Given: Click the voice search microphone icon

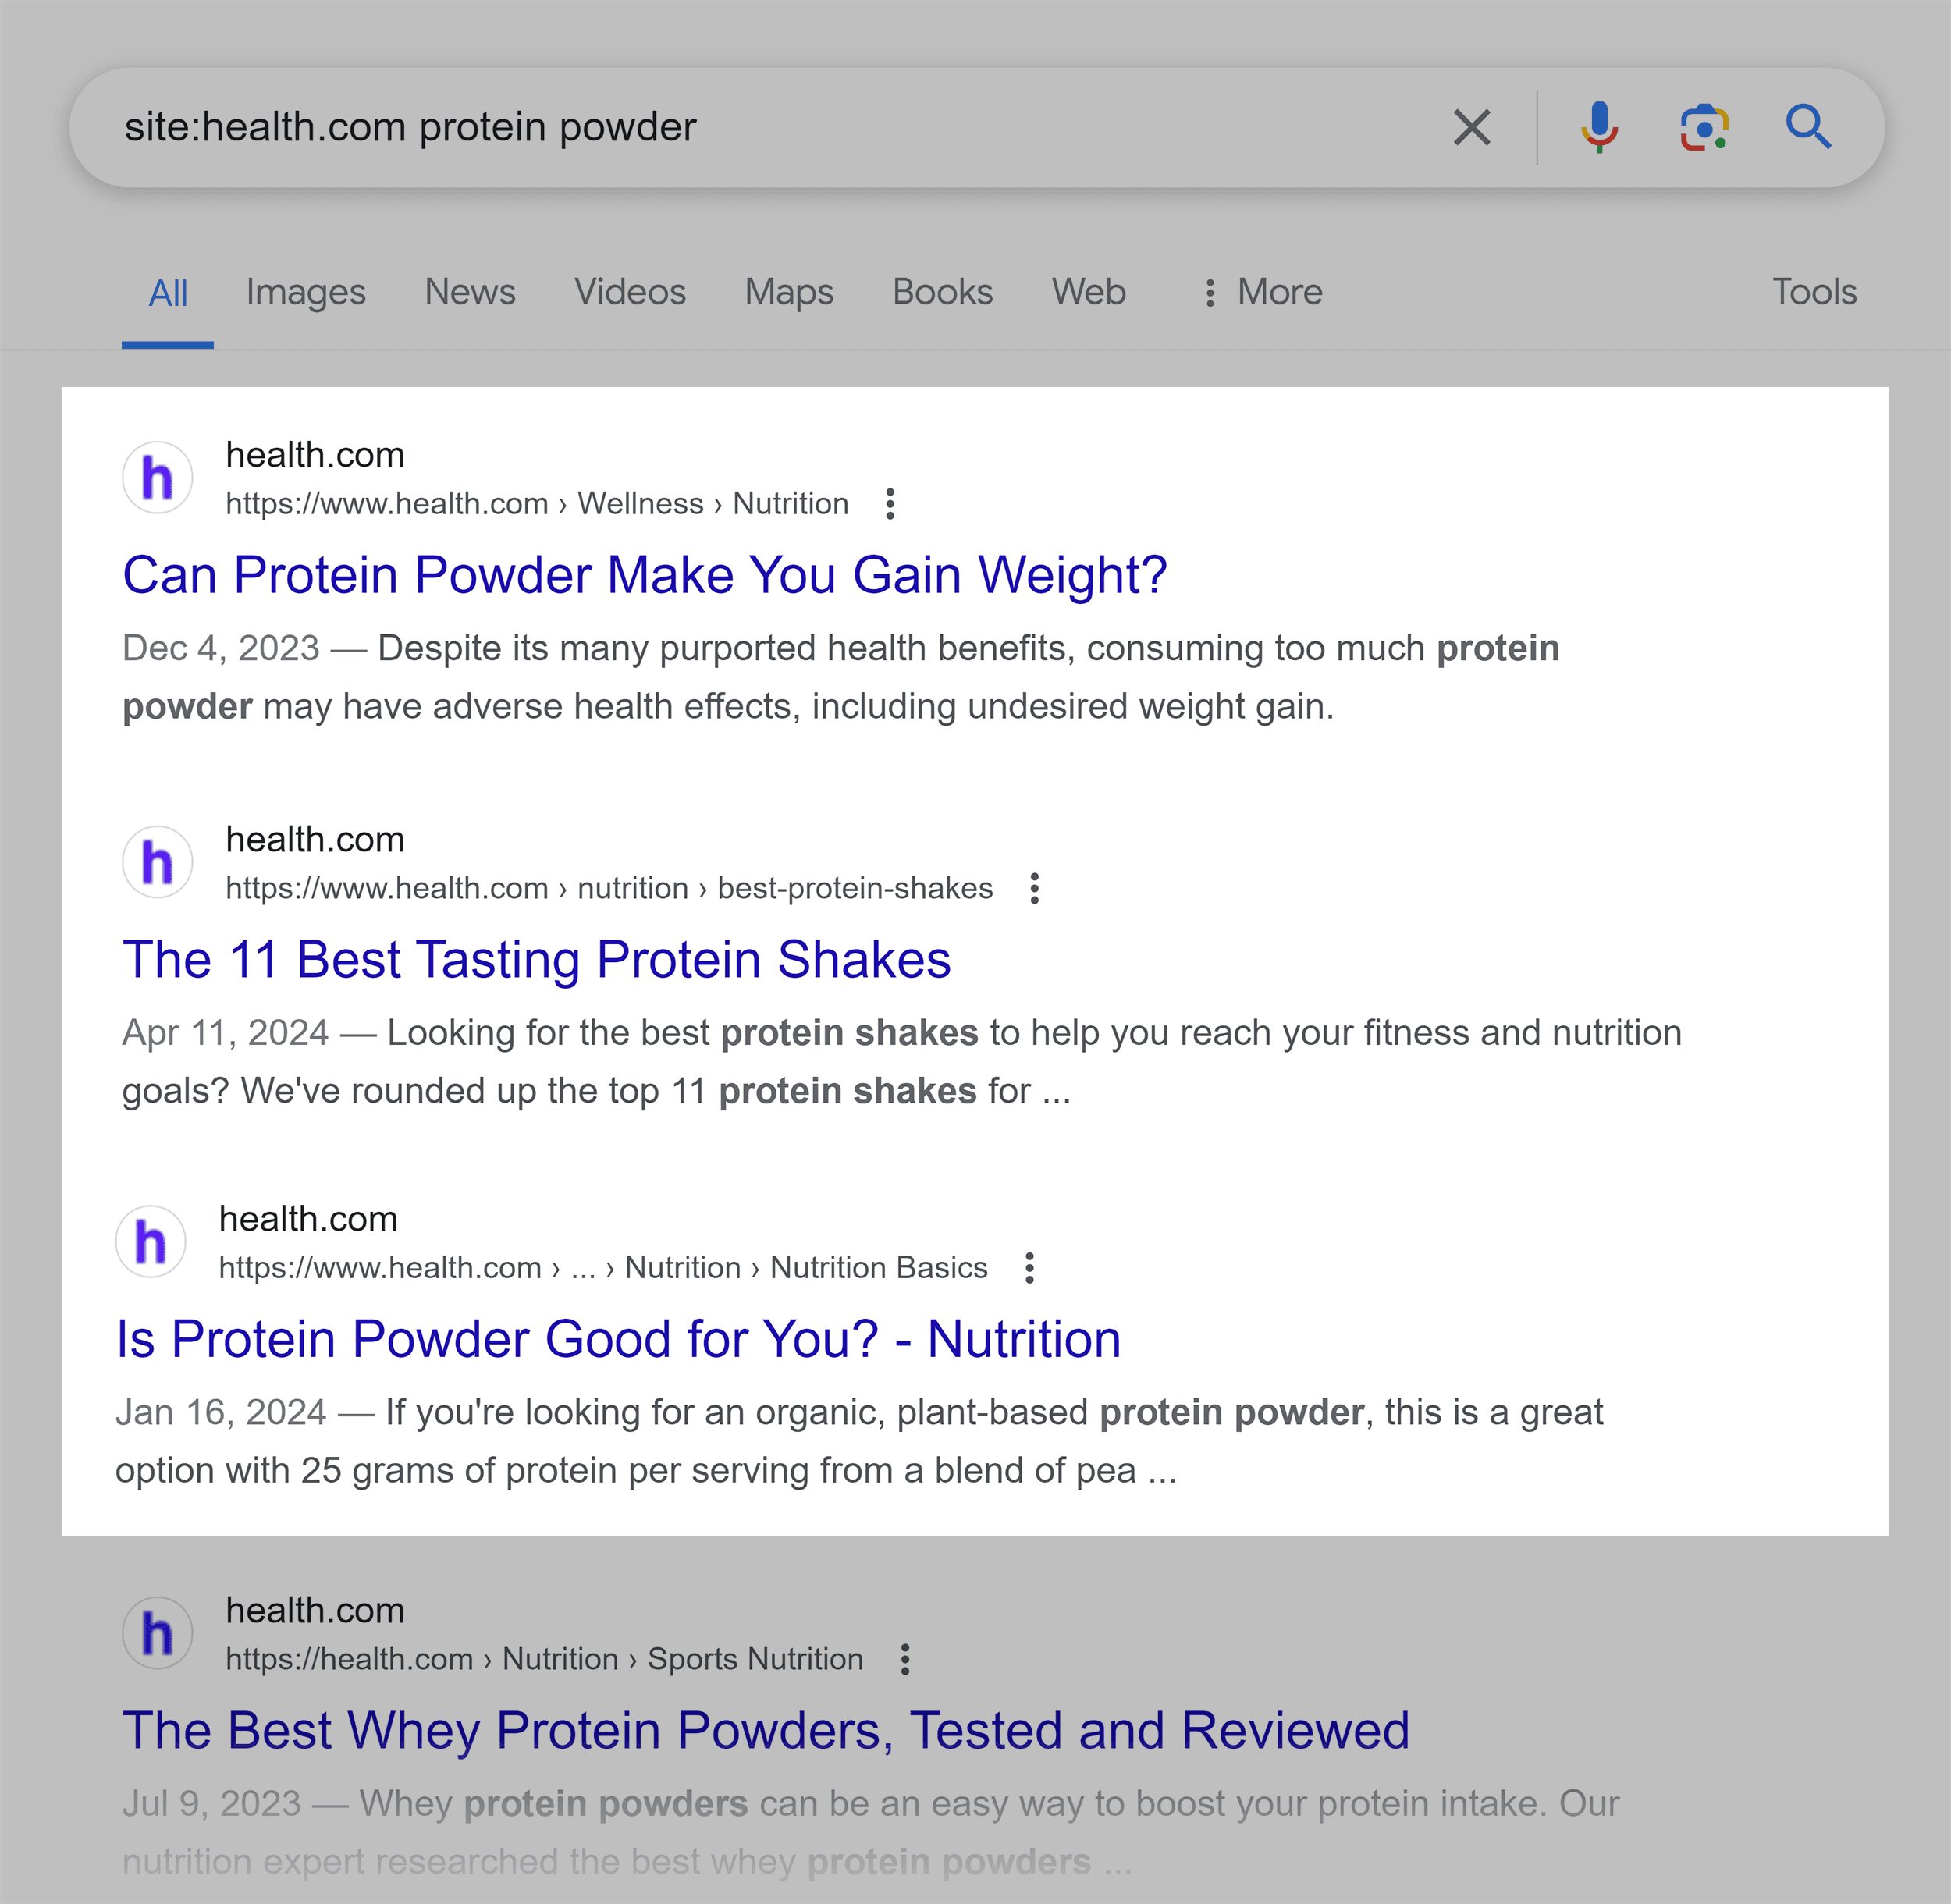Looking at the screenshot, I should pos(1599,126).
